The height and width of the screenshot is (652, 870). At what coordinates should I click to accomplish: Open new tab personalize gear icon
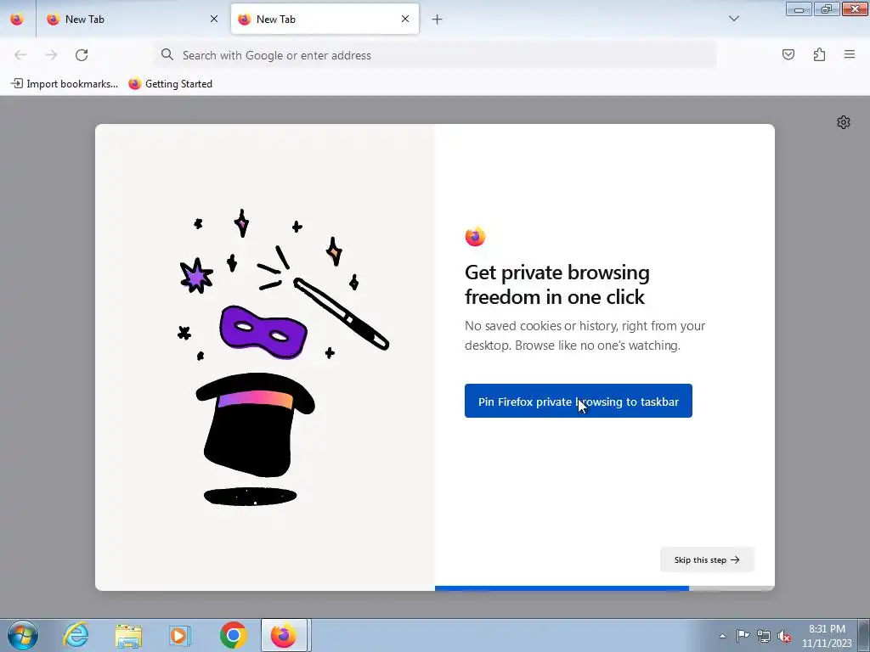pyautogui.click(x=844, y=122)
